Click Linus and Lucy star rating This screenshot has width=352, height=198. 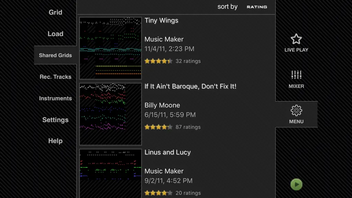(158, 193)
